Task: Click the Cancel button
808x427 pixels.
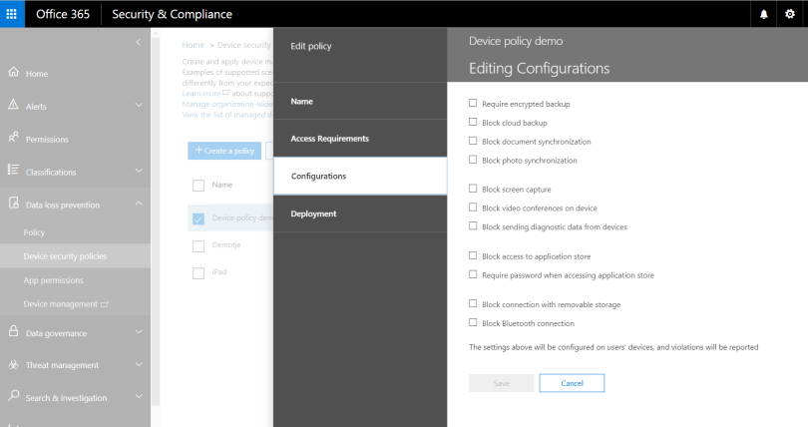Action: pyautogui.click(x=572, y=383)
